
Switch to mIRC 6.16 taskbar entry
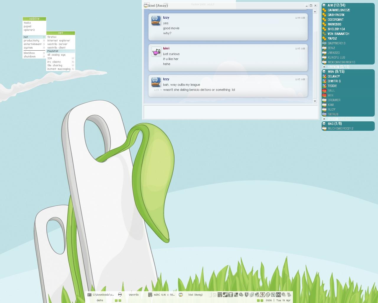click(162, 295)
